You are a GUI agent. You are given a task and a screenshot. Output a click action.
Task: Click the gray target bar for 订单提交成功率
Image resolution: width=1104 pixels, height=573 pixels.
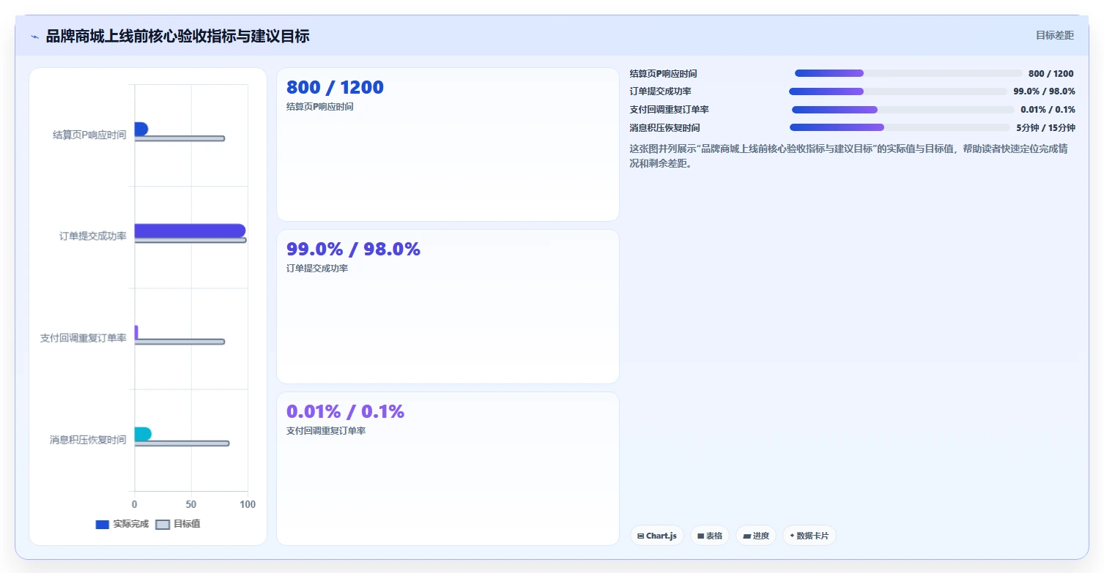point(190,240)
